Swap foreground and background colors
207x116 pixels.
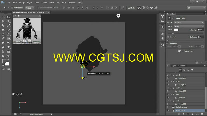coord(8,60)
